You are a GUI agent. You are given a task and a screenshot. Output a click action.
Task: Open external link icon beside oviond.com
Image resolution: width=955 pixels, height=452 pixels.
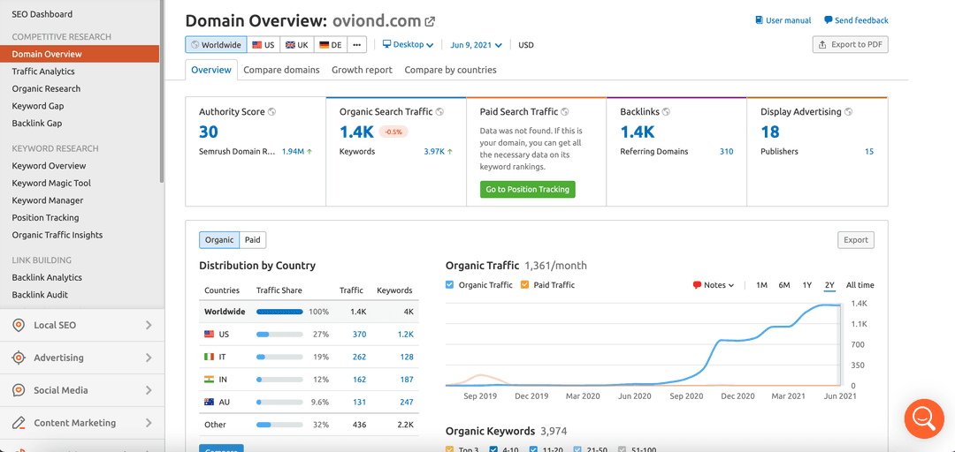pos(430,22)
